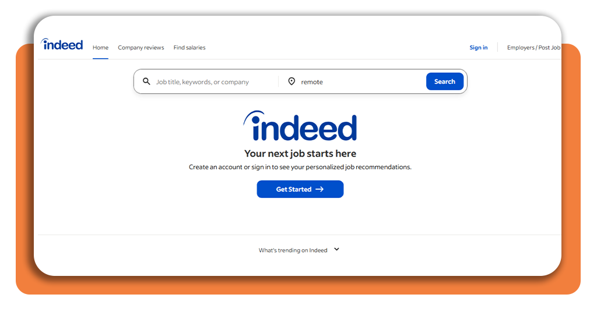The image size is (597, 312).
Task: Click the divider between Sign in and Employers
Action: pyautogui.click(x=498, y=48)
